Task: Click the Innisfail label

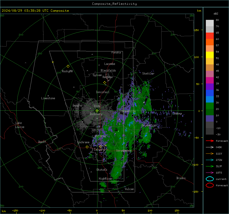Action: (x=103, y=92)
